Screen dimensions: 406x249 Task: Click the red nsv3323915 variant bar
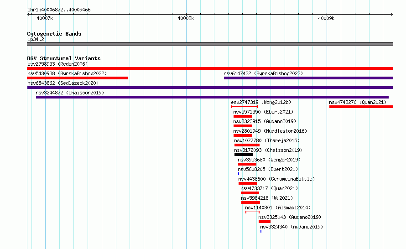point(243,126)
